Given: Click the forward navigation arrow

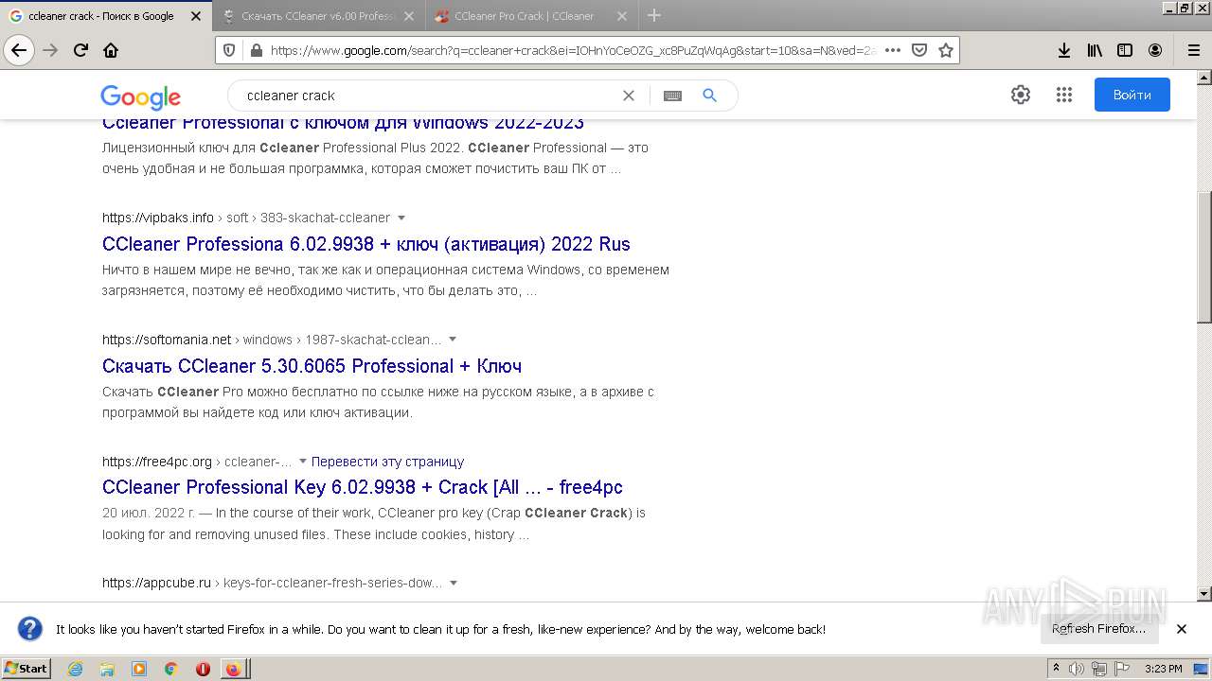Looking at the screenshot, I should point(50,50).
